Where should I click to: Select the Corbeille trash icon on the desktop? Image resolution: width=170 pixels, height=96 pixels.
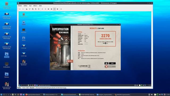(x=7, y=5)
